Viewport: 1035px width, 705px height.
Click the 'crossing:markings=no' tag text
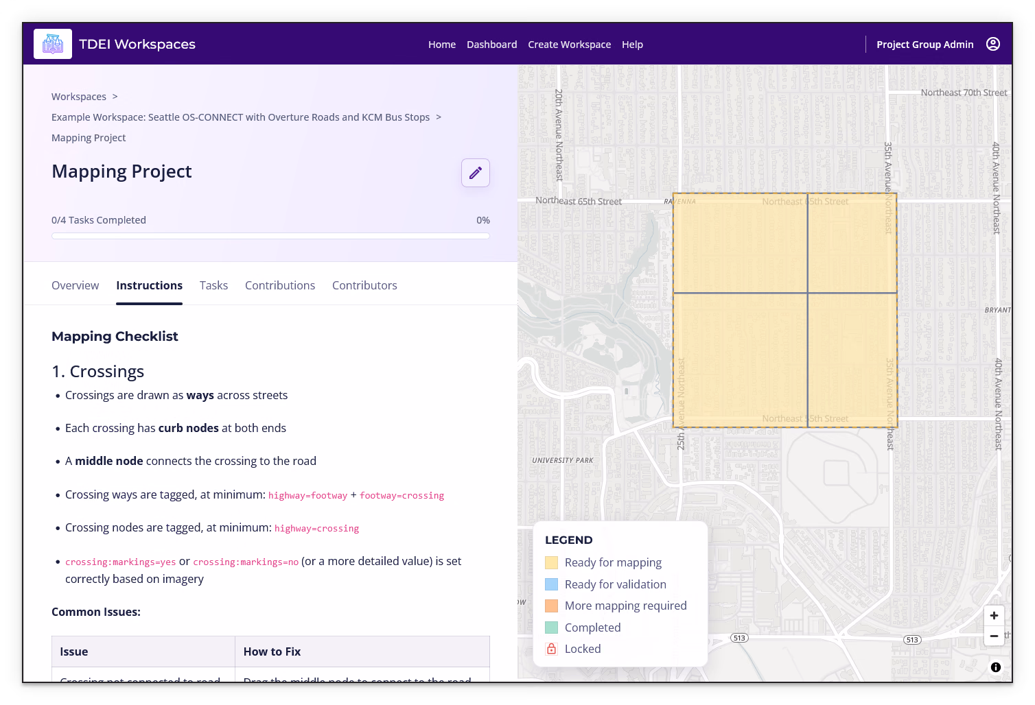pos(246,562)
